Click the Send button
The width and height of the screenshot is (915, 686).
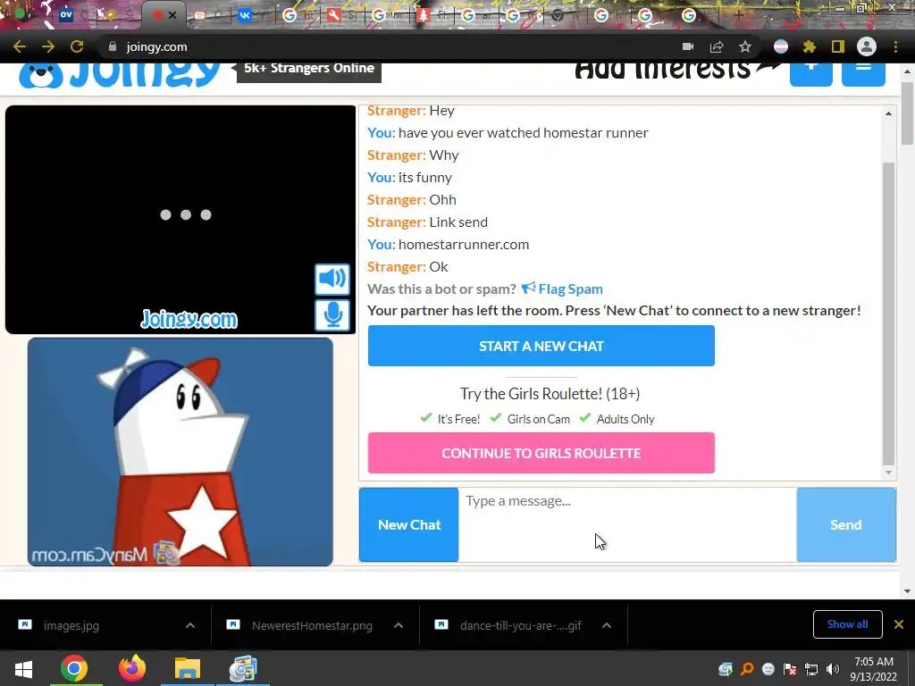[846, 524]
